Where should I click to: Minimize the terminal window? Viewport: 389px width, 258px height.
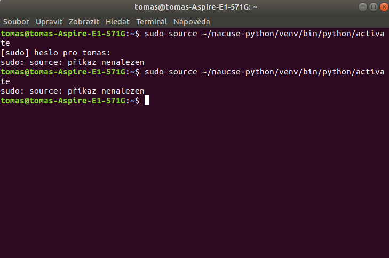(x=363, y=7)
